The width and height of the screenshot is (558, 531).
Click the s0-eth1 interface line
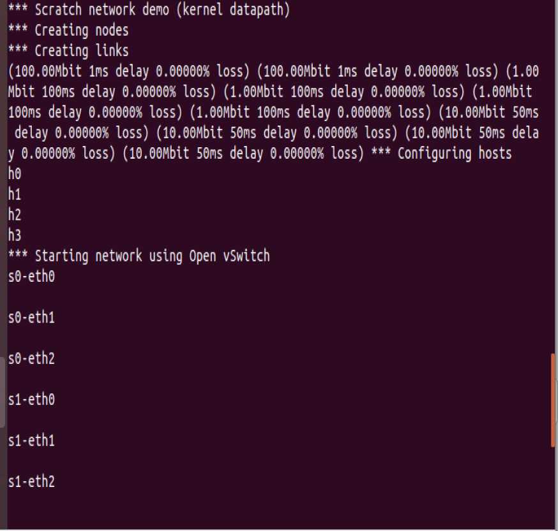31,317
